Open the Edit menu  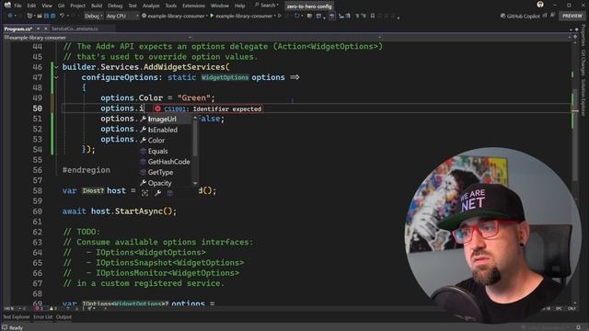tap(31, 6)
